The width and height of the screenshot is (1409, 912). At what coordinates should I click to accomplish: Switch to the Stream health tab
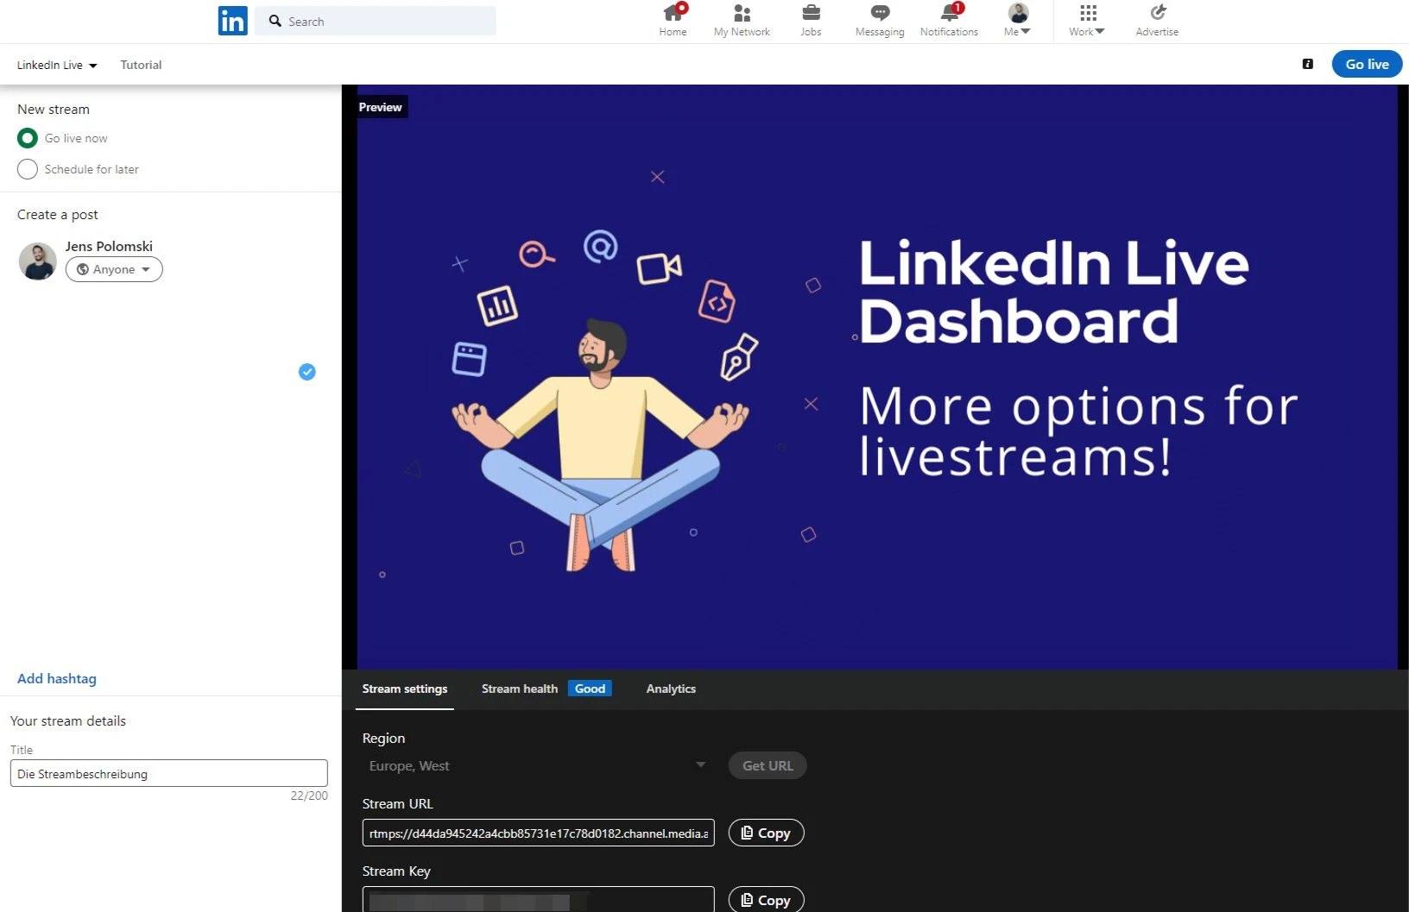click(x=518, y=689)
